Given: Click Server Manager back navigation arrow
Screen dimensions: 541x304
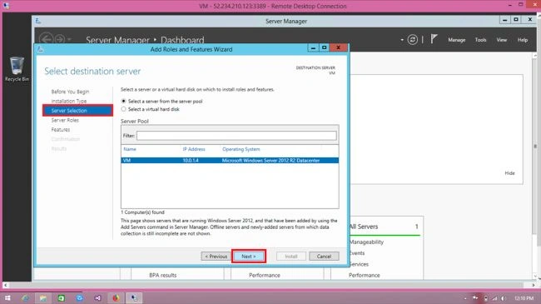Looking at the screenshot, I should coord(46,38).
